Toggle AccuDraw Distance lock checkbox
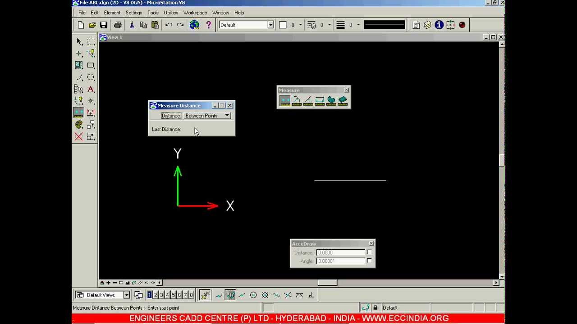 [x=369, y=252]
